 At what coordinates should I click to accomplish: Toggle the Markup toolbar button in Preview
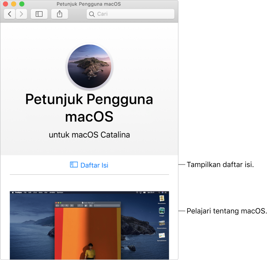click(x=91, y=205)
